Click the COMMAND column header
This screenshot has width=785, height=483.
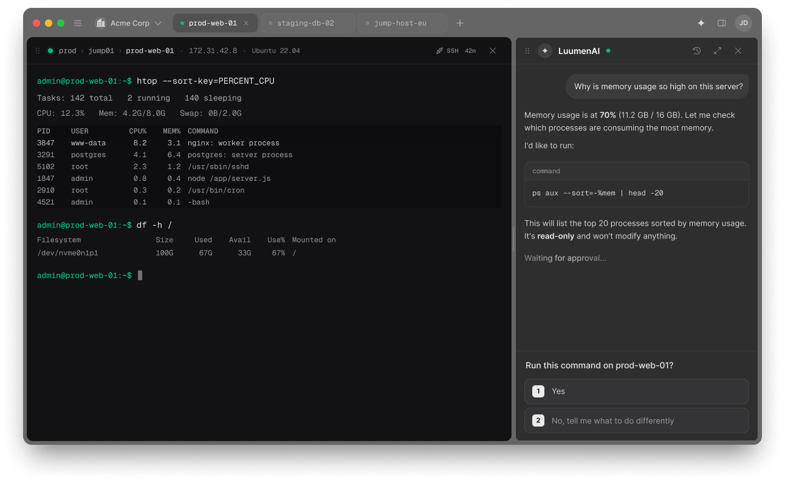(203, 131)
